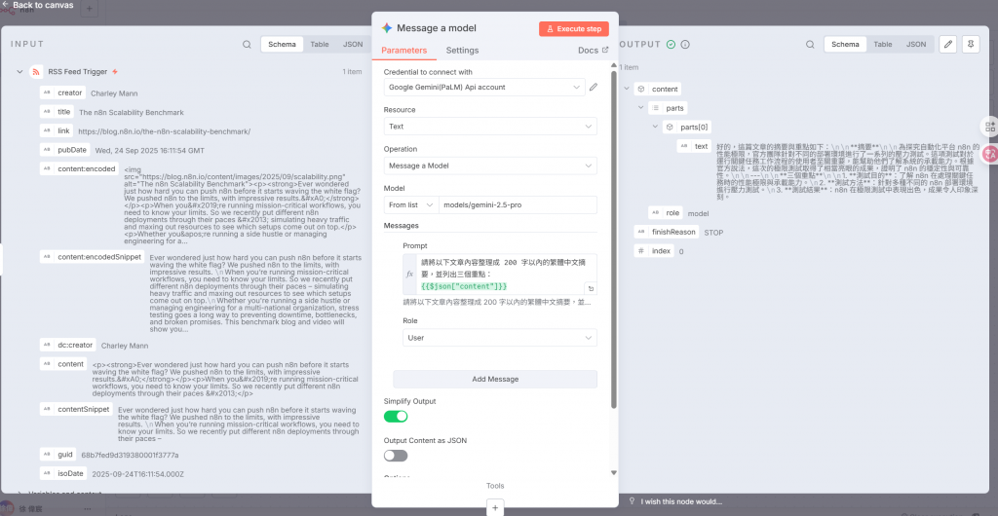Click the search icon in OUTPUT panel

(x=810, y=45)
